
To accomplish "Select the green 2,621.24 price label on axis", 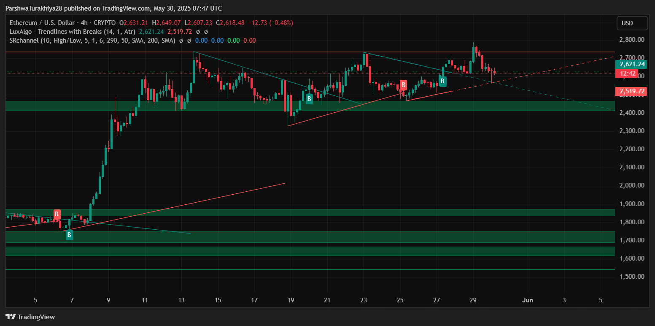I will pyautogui.click(x=631, y=64).
